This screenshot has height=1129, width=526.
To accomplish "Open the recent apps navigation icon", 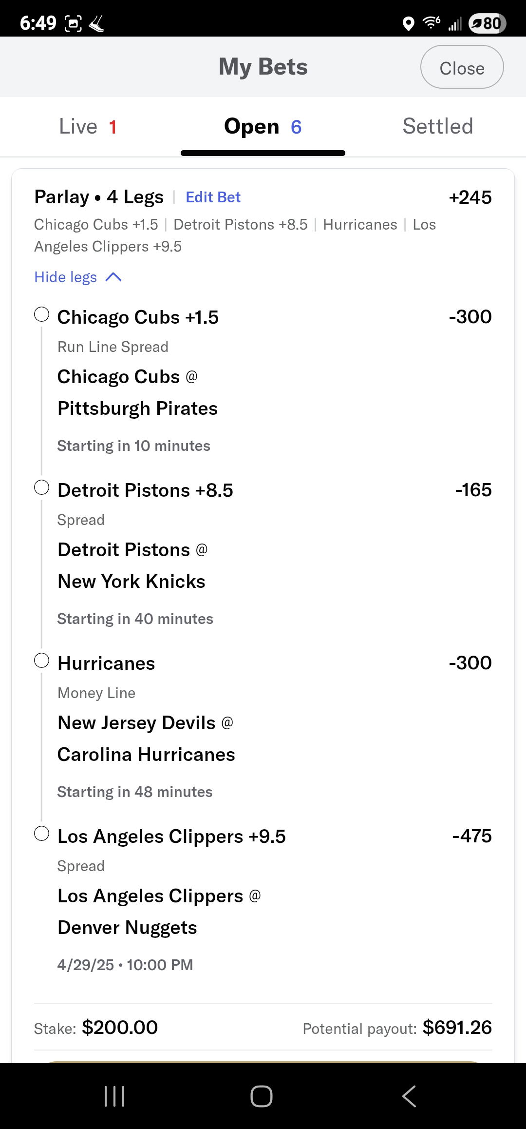I will tap(115, 1096).
